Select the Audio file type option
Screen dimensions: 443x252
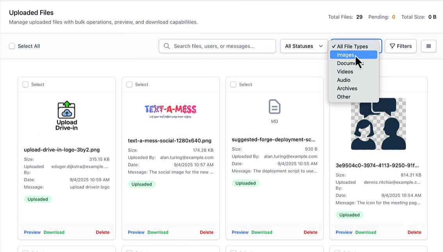coord(344,80)
